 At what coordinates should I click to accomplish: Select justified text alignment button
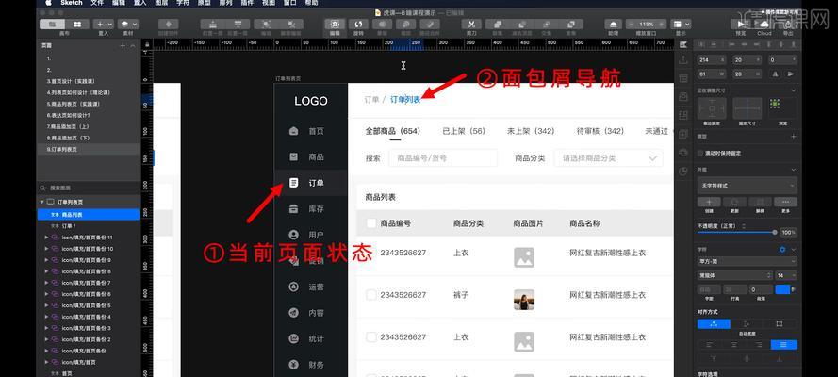783,344
